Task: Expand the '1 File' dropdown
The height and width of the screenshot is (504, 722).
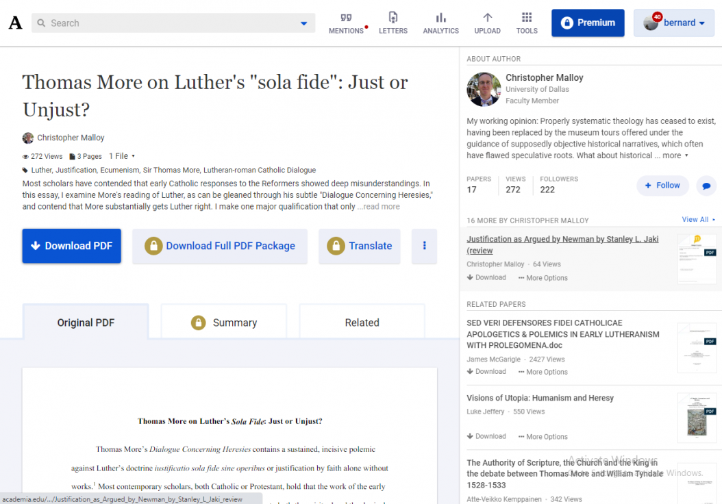Action: pos(122,156)
